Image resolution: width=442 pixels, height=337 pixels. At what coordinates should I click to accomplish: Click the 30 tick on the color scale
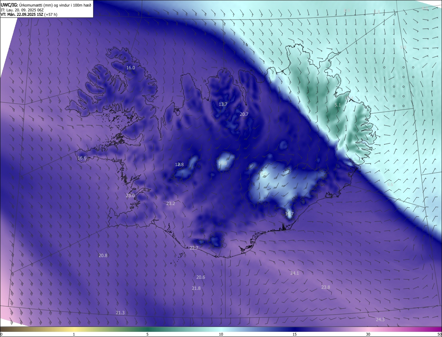click(368, 335)
